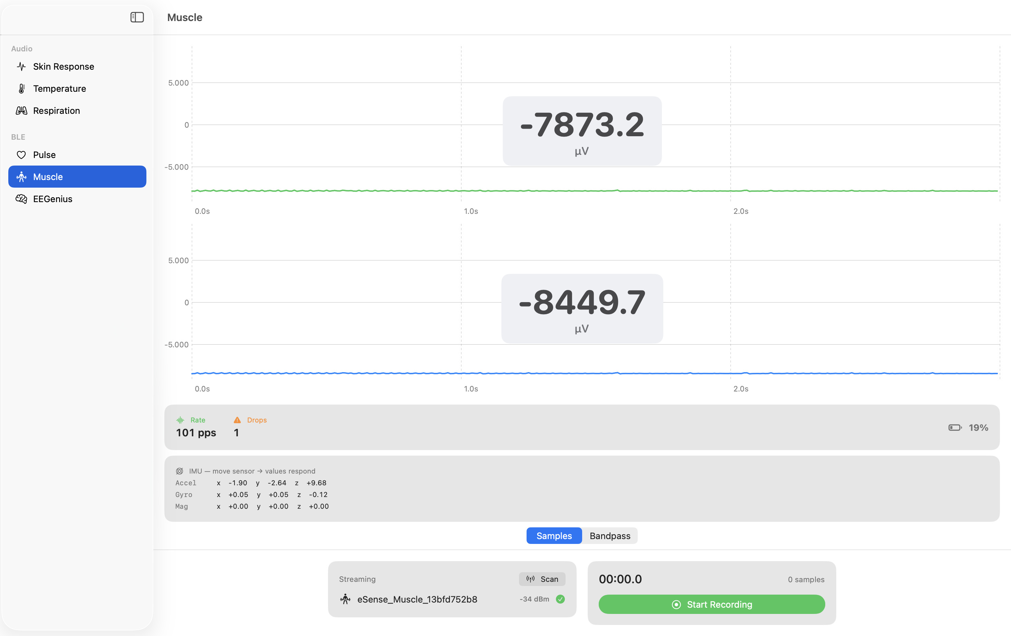Click the eSense_Muscle device figure icon
The width and height of the screenshot is (1011, 636).
tap(345, 599)
